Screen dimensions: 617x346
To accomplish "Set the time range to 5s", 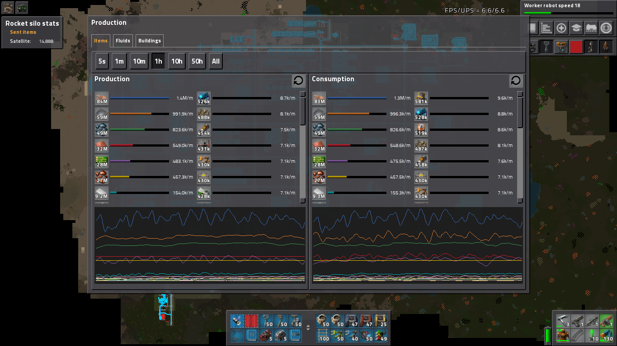I will point(102,61).
